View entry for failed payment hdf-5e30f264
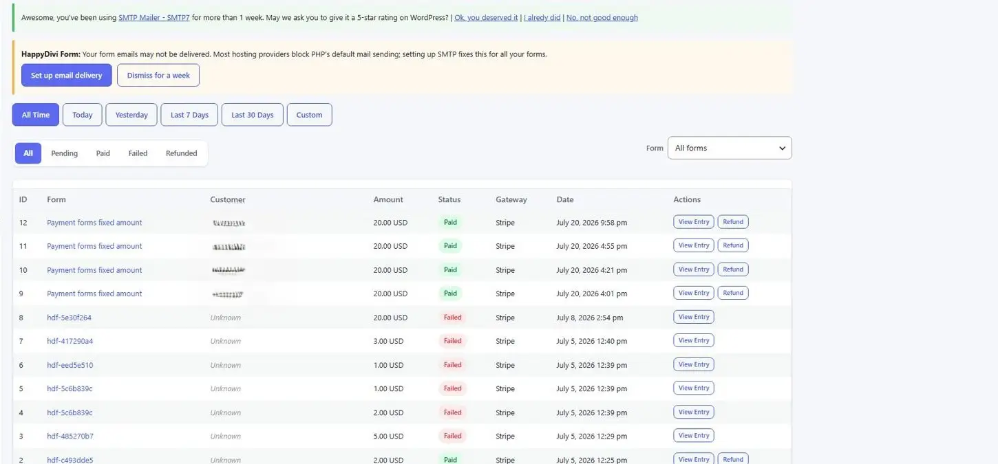 coord(694,317)
